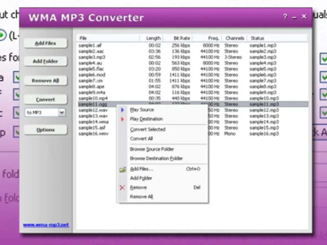
Task: Click the 256 kbps bit rate cell
Action: [x=181, y=45]
